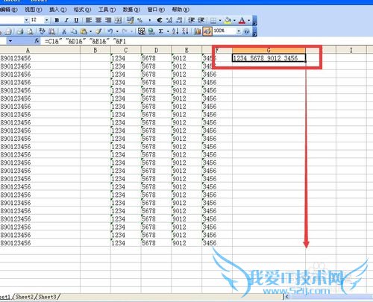Open AutoSum functions dropdown
The width and height of the screenshot is (373, 302).
pyautogui.click(x=168, y=31)
